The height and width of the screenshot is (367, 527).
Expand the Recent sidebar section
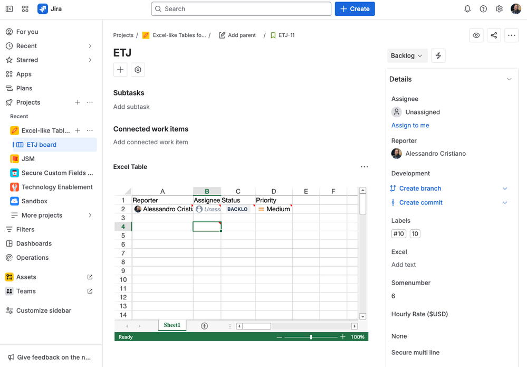90,46
